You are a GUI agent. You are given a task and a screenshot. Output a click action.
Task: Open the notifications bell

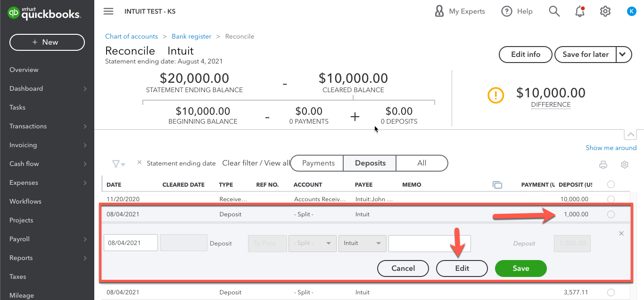(579, 11)
